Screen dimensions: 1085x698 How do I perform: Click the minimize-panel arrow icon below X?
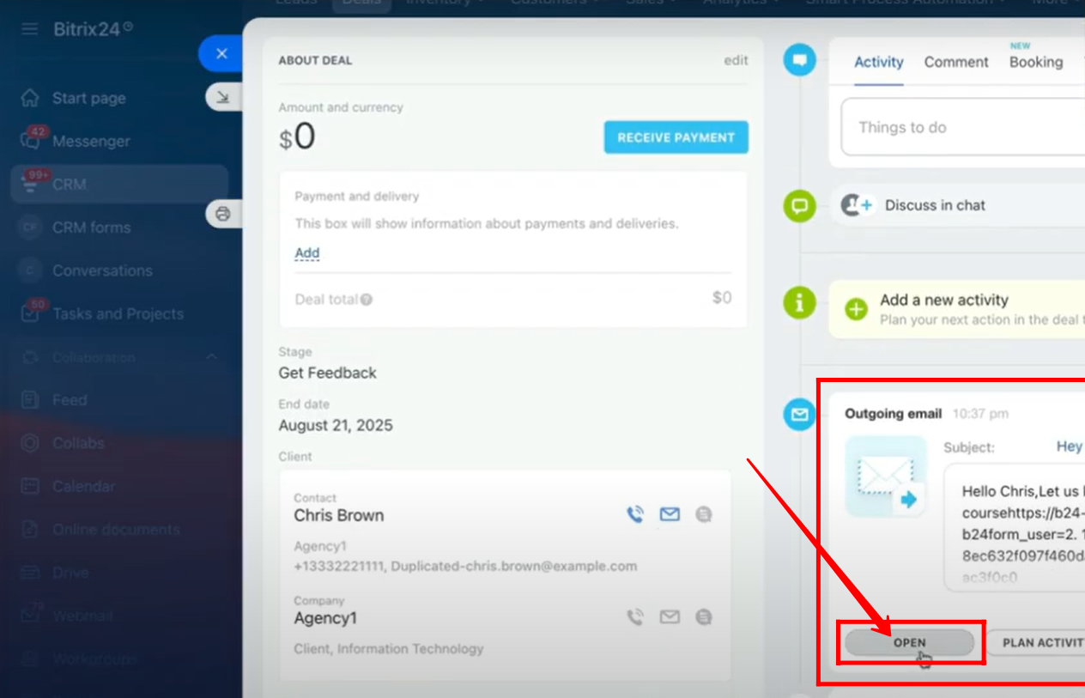[x=223, y=97]
